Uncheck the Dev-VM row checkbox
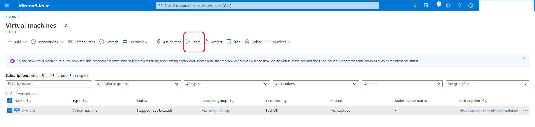The height and width of the screenshot is (127, 535). click(10, 110)
